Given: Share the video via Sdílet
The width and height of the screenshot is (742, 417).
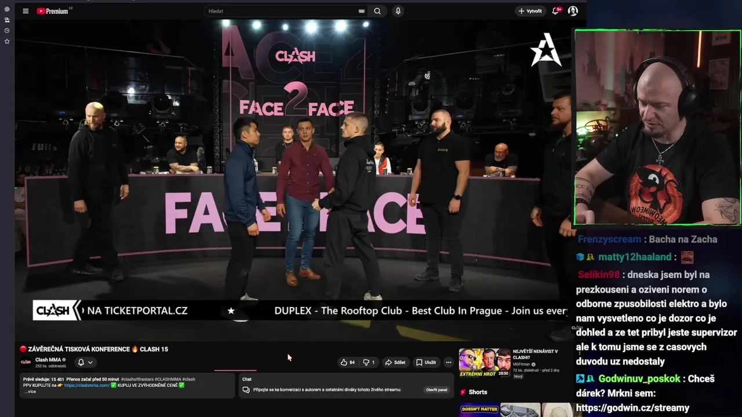Looking at the screenshot, I should 395,363.
